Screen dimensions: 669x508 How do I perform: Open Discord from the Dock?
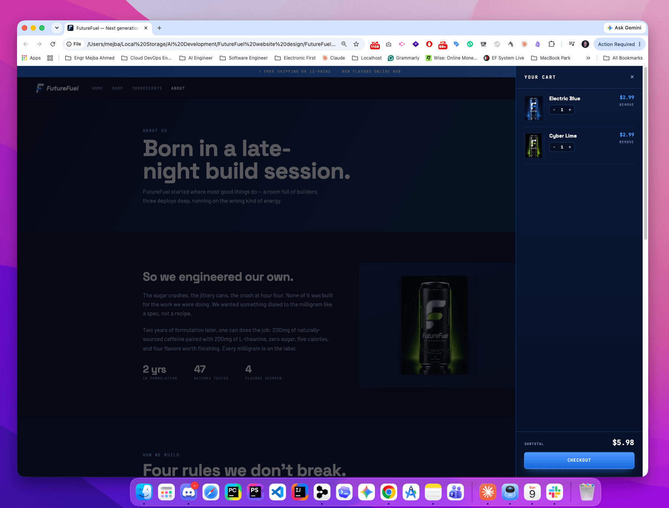(x=188, y=492)
